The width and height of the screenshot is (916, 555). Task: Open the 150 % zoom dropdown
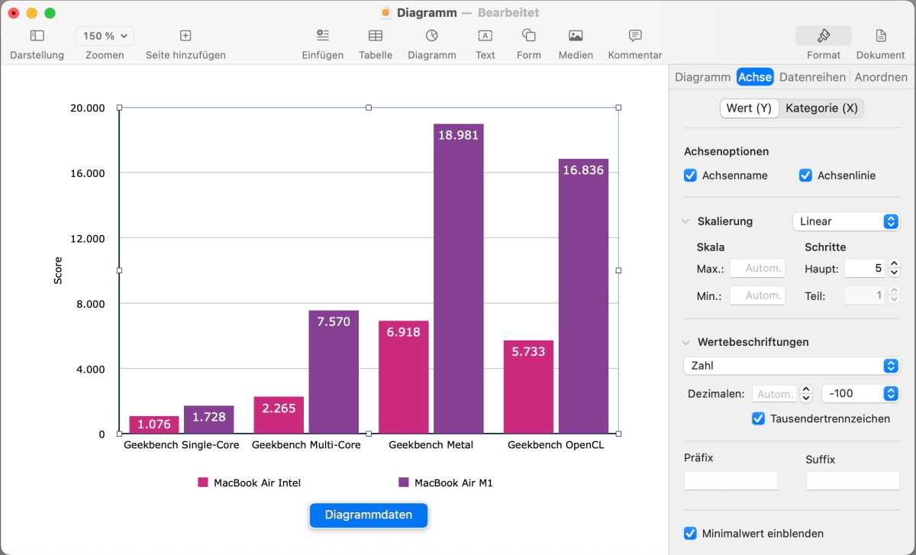point(105,36)
